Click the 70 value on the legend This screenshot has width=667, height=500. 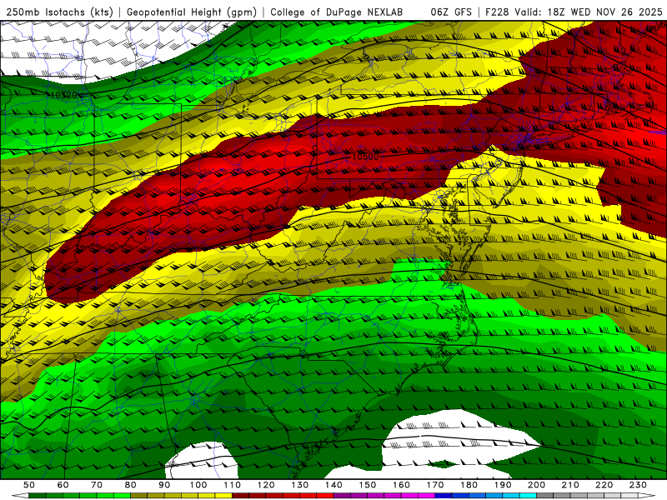[97, 485]
